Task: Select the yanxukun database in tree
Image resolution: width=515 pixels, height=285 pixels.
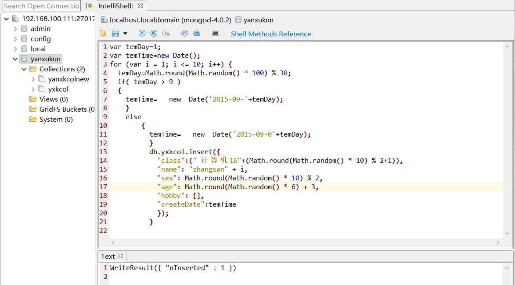Action: pyautogui.click(x=45, y=59)
